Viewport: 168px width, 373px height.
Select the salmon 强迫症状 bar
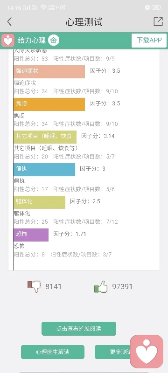(x=49, y=72)
